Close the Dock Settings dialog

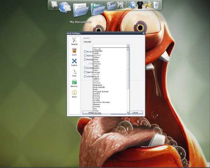coord(143,33)
